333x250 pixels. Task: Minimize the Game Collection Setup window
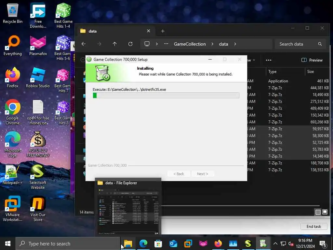pyautogui.click(x=210, y=59)
